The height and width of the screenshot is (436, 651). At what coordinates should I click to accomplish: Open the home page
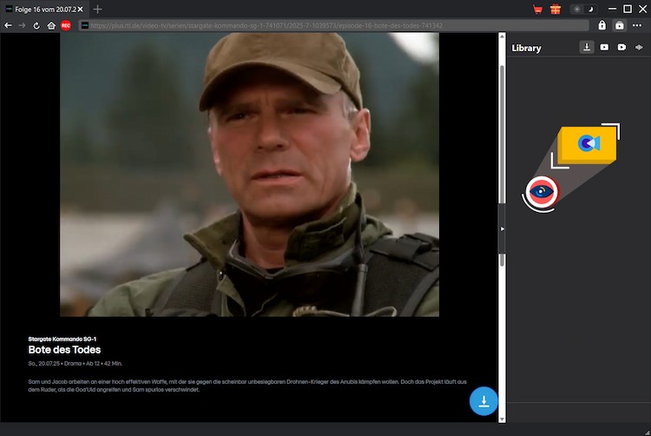click(x=51, y=26)
